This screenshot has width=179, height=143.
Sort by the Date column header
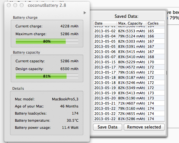(105, 23)
